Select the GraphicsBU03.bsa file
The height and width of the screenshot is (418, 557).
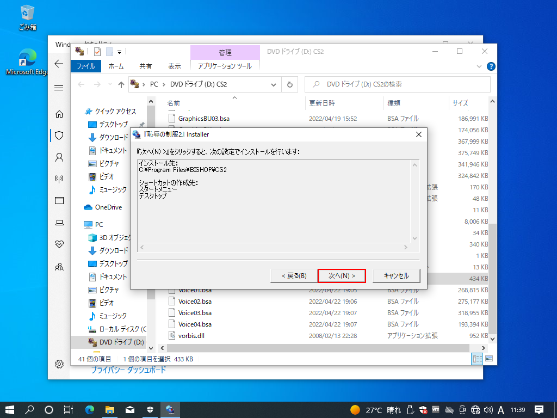203,118
